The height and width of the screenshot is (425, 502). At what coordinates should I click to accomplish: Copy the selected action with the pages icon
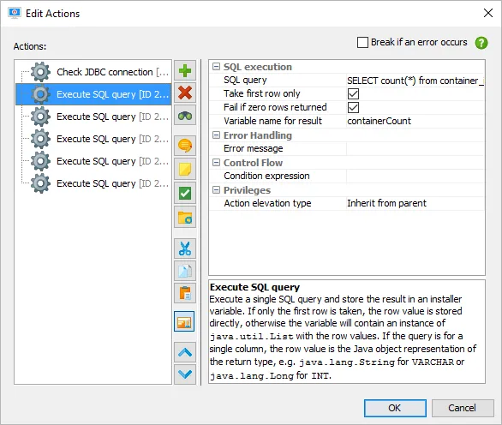(185, 271)
